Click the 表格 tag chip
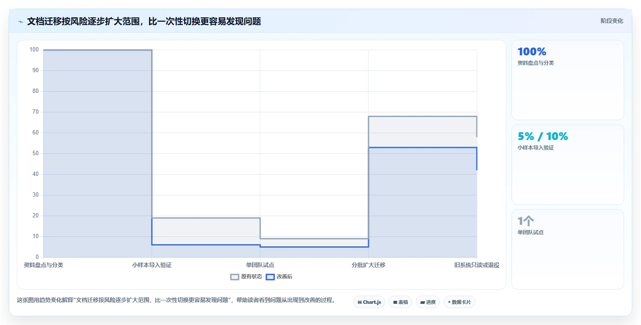Screen dimensions: 641x325 click(400, 302)
